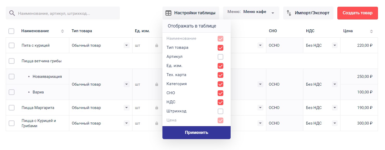Click Тип товара column header
This screenshot has width=385, height=150.
82,31
